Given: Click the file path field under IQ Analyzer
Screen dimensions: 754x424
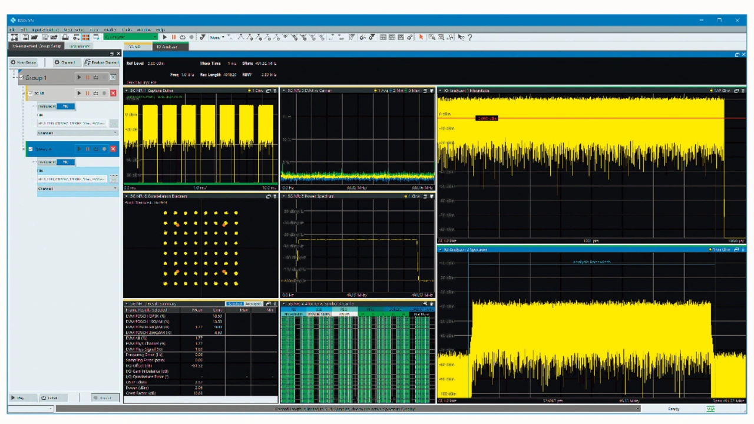Looking at the screenshot, I should click(x=72, y=179).
